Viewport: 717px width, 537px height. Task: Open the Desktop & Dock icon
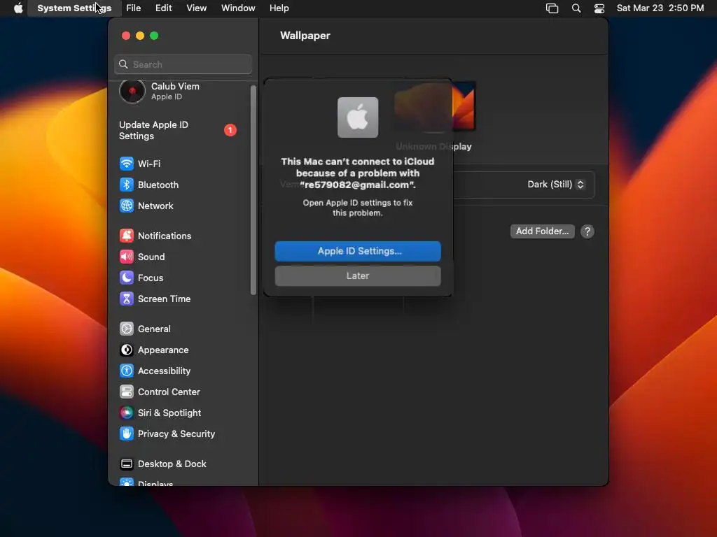click(127, 464)
